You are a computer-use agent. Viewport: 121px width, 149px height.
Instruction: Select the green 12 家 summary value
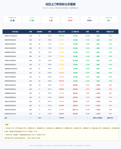(x=32, y=21)
